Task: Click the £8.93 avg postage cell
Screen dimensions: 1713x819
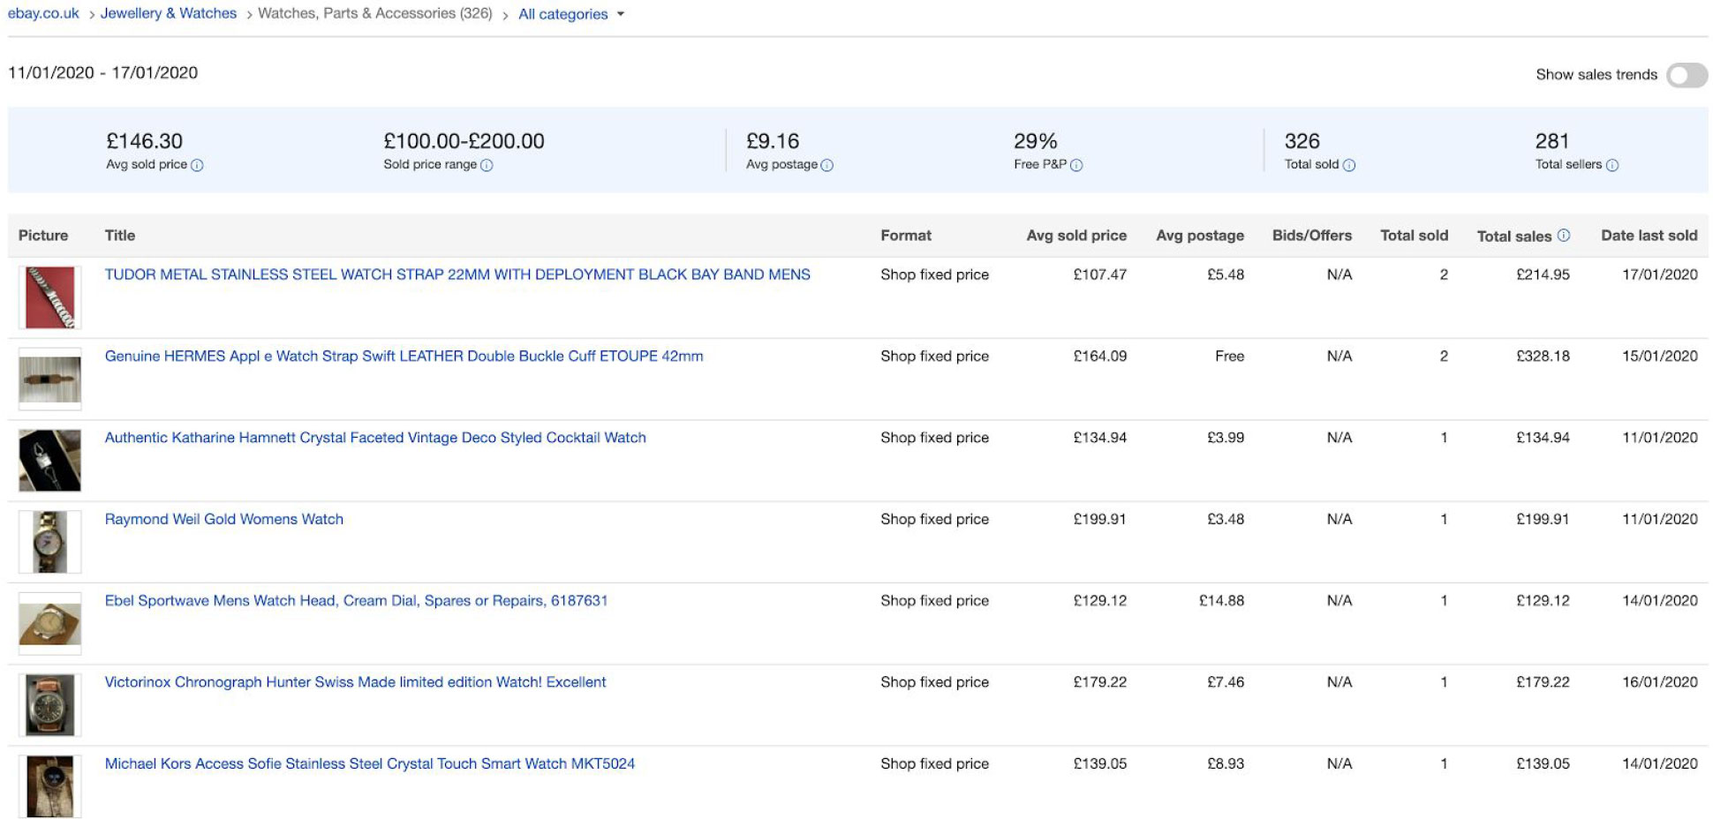Action: (x=1226, y=764)
